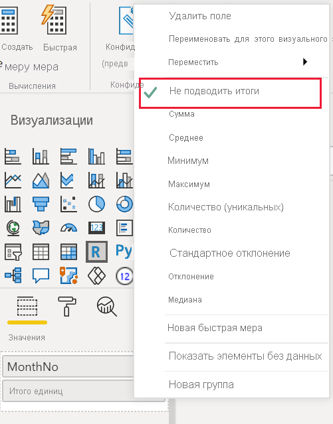333x424 pixels.
Task: Select the scatter chart visualization
Action: pos(68,204)
